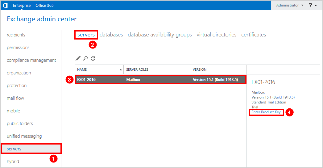
Task: Open the help question mark menu
Action: 313,5
